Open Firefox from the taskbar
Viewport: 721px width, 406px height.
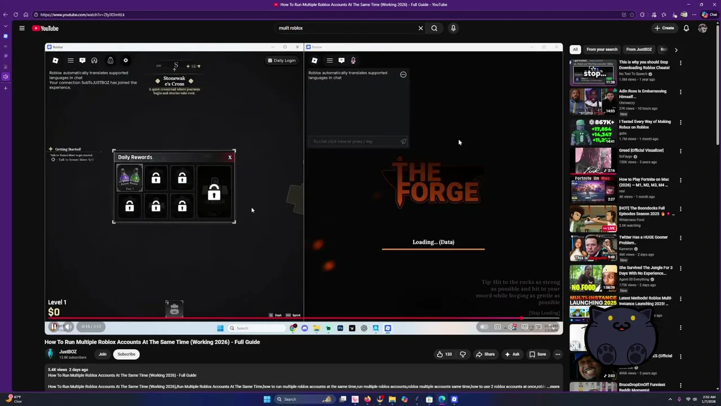point(367,399)
